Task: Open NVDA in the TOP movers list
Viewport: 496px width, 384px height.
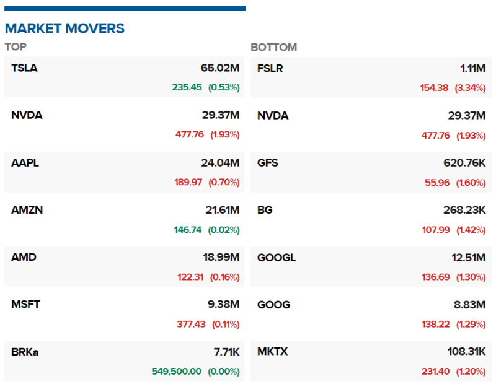Action: pos(27,115)
